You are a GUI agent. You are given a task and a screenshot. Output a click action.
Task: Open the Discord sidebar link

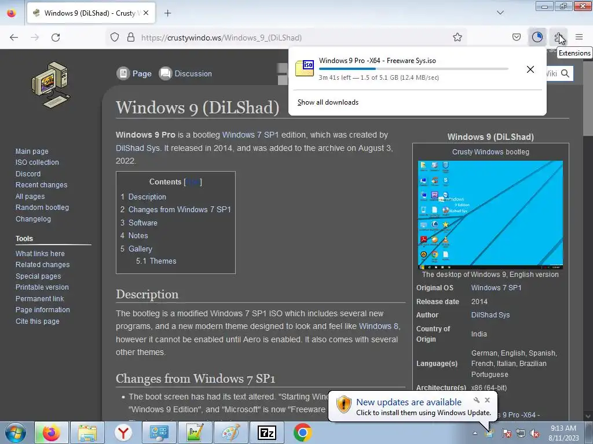coord(28,173)
